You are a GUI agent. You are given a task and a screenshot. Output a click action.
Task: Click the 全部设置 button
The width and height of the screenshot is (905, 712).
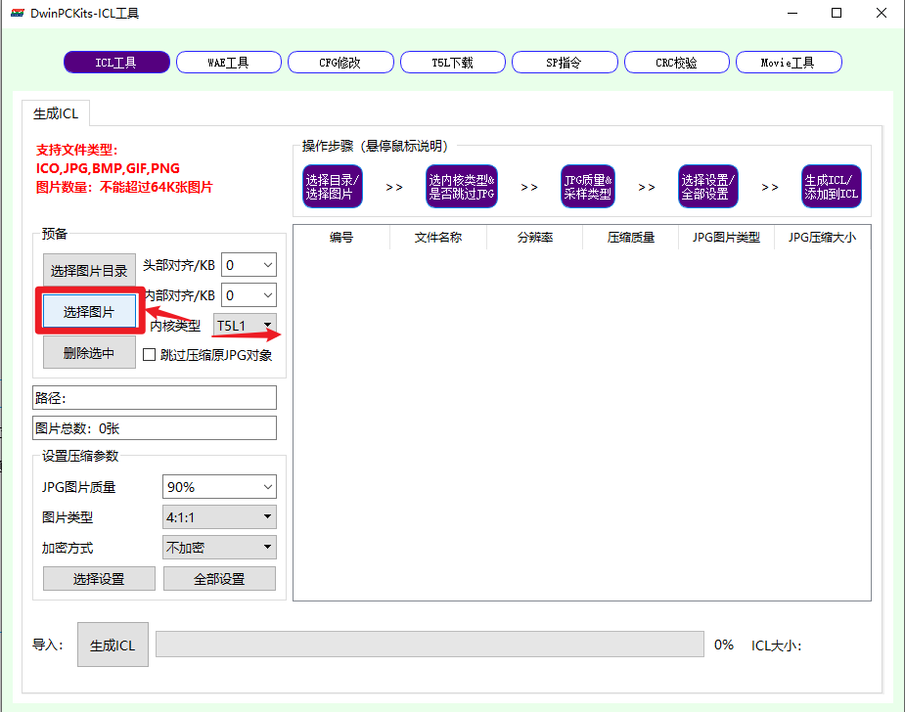[x=219, y=579]
